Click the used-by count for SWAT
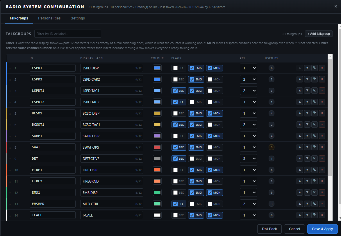The height and width of the screenshot is (236, 341). (x=272, y=147)
